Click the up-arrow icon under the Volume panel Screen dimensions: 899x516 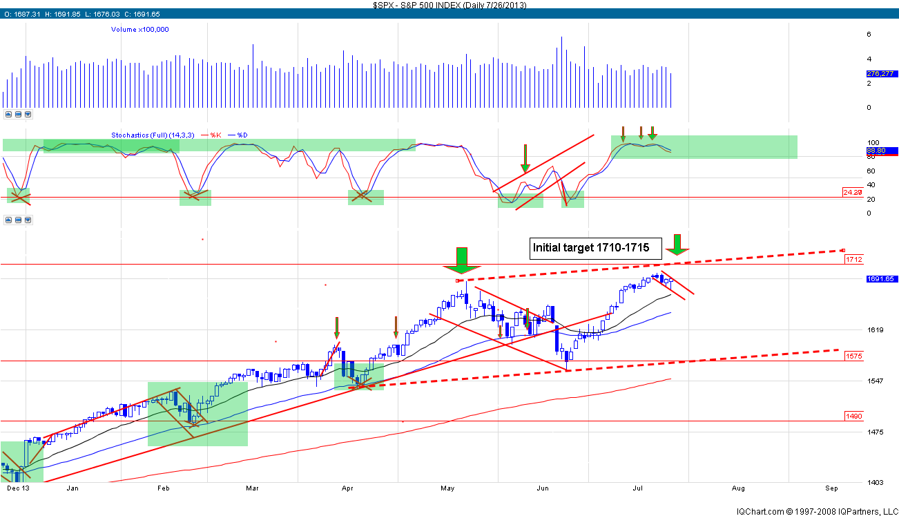tap(8, 115)
